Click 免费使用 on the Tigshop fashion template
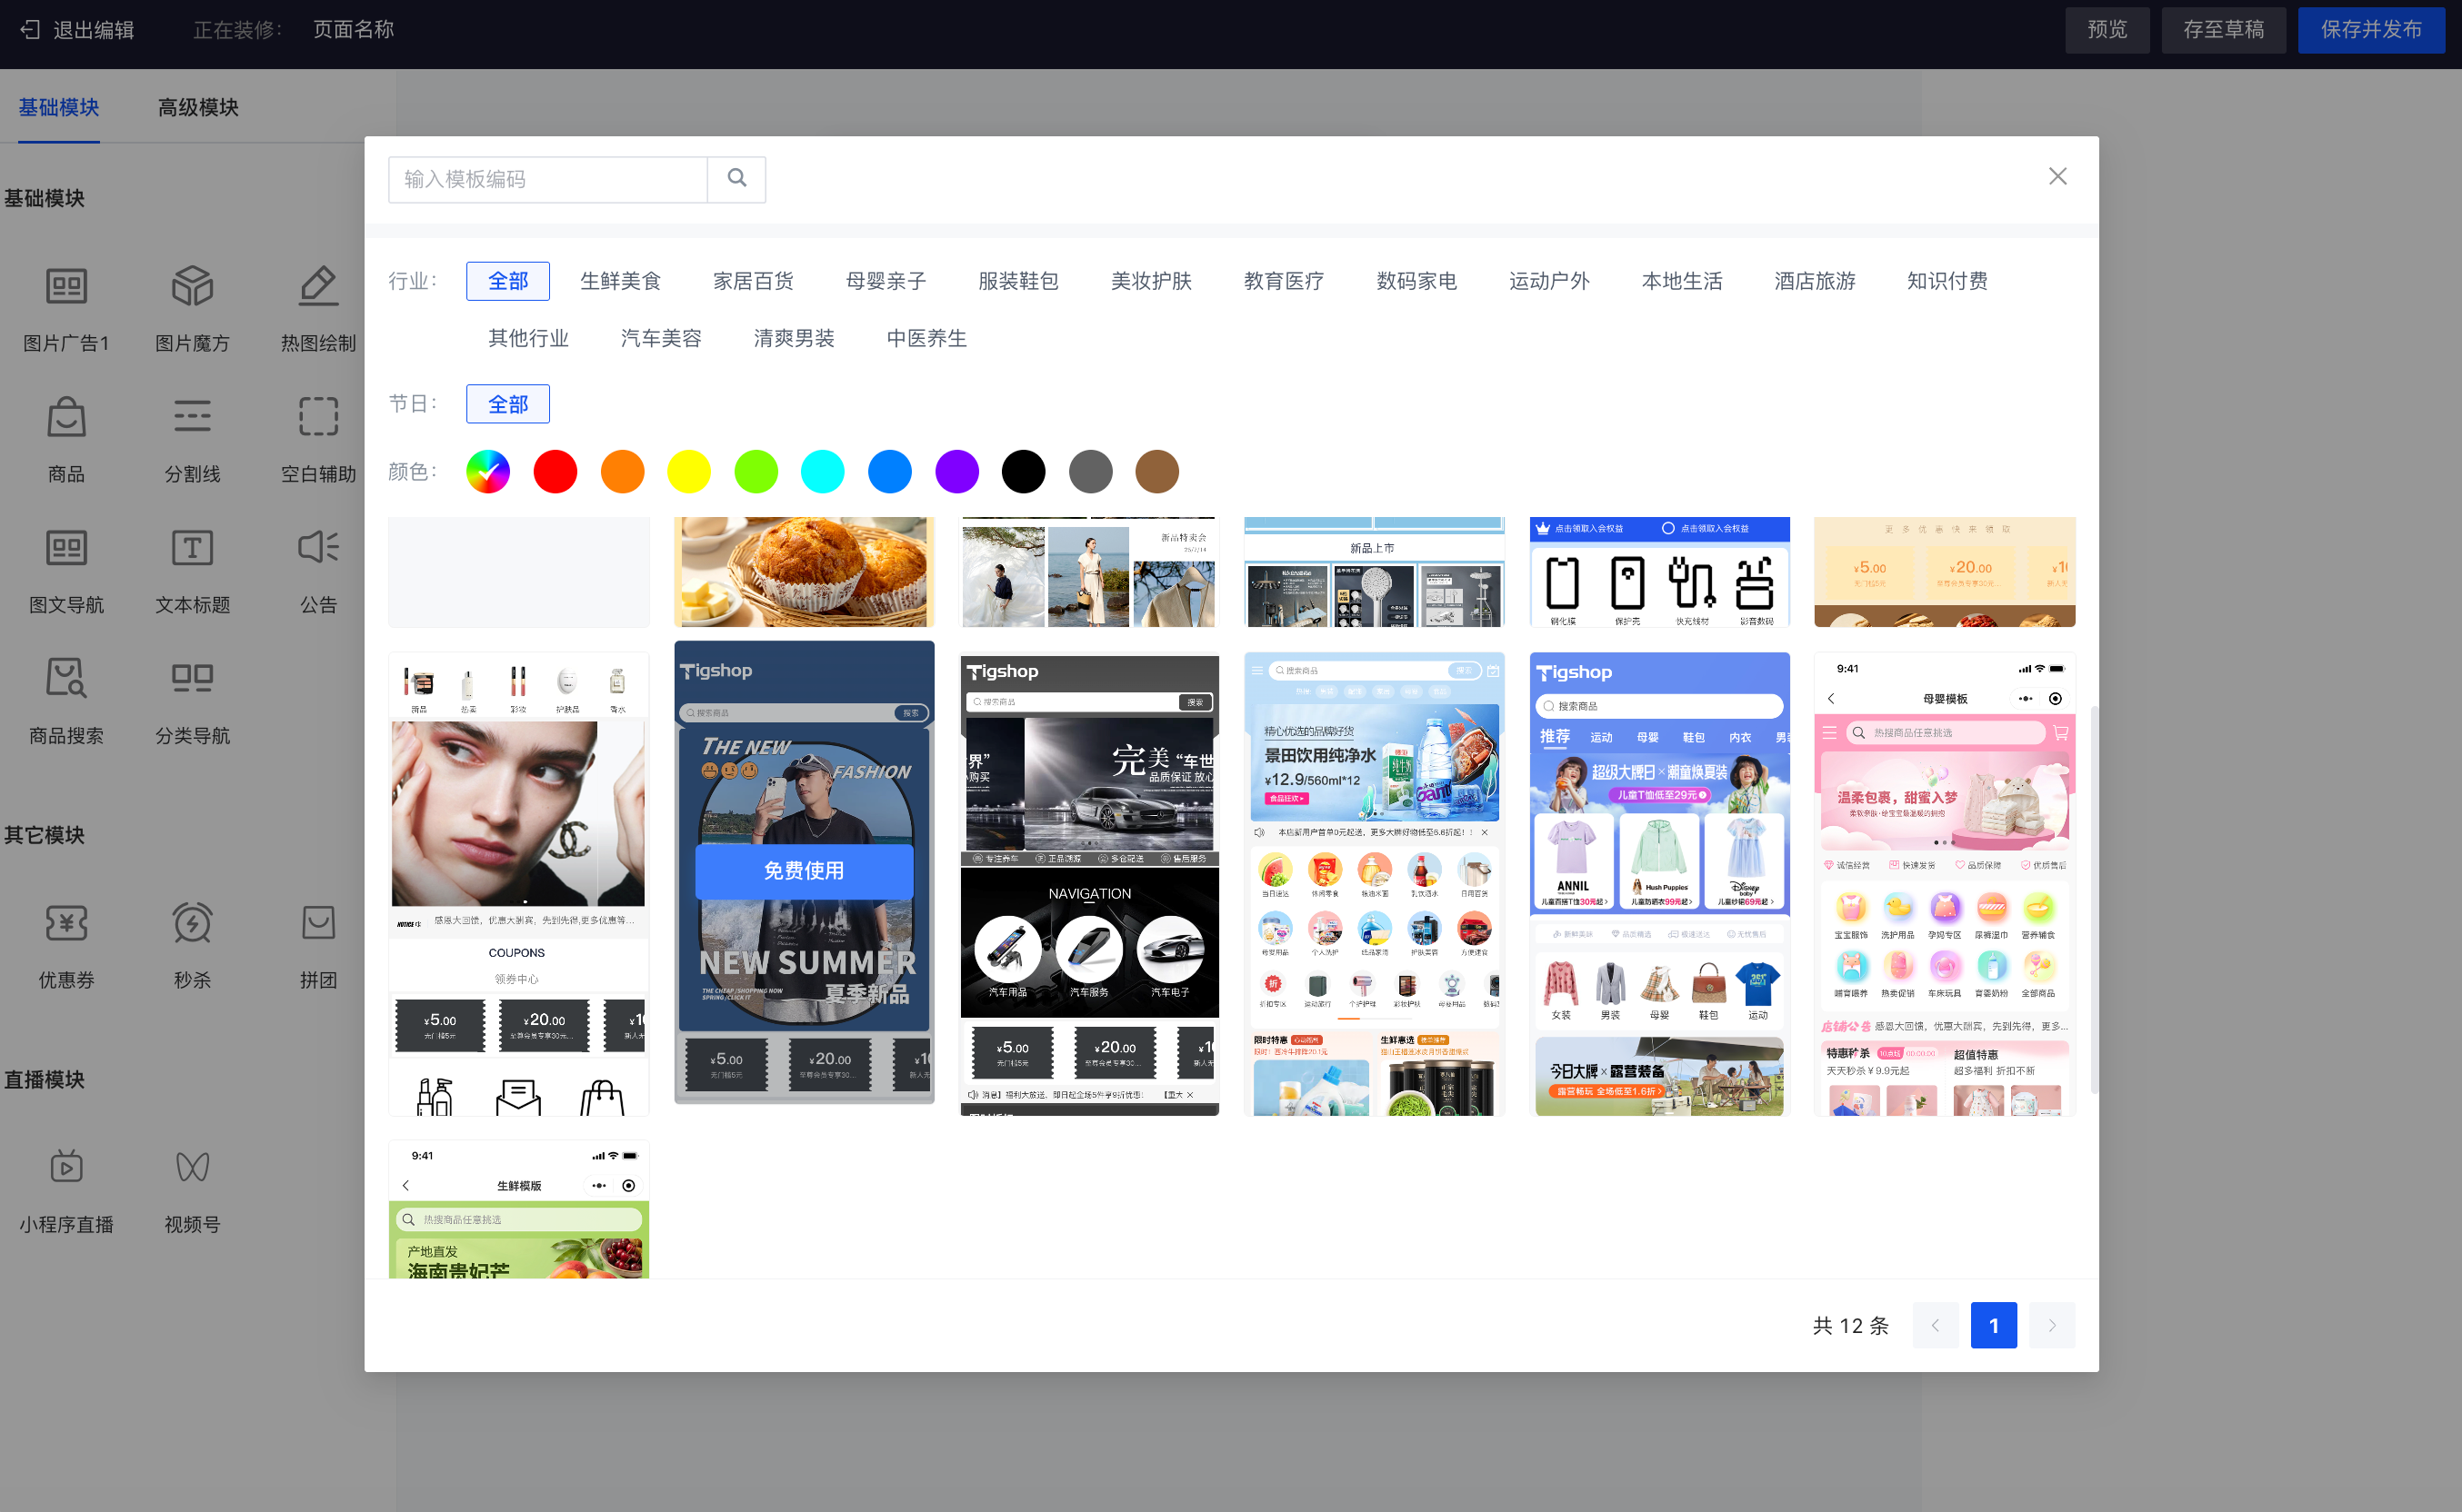Image resolution: width=2462 pixels, height=1512 pixels. 805,872
